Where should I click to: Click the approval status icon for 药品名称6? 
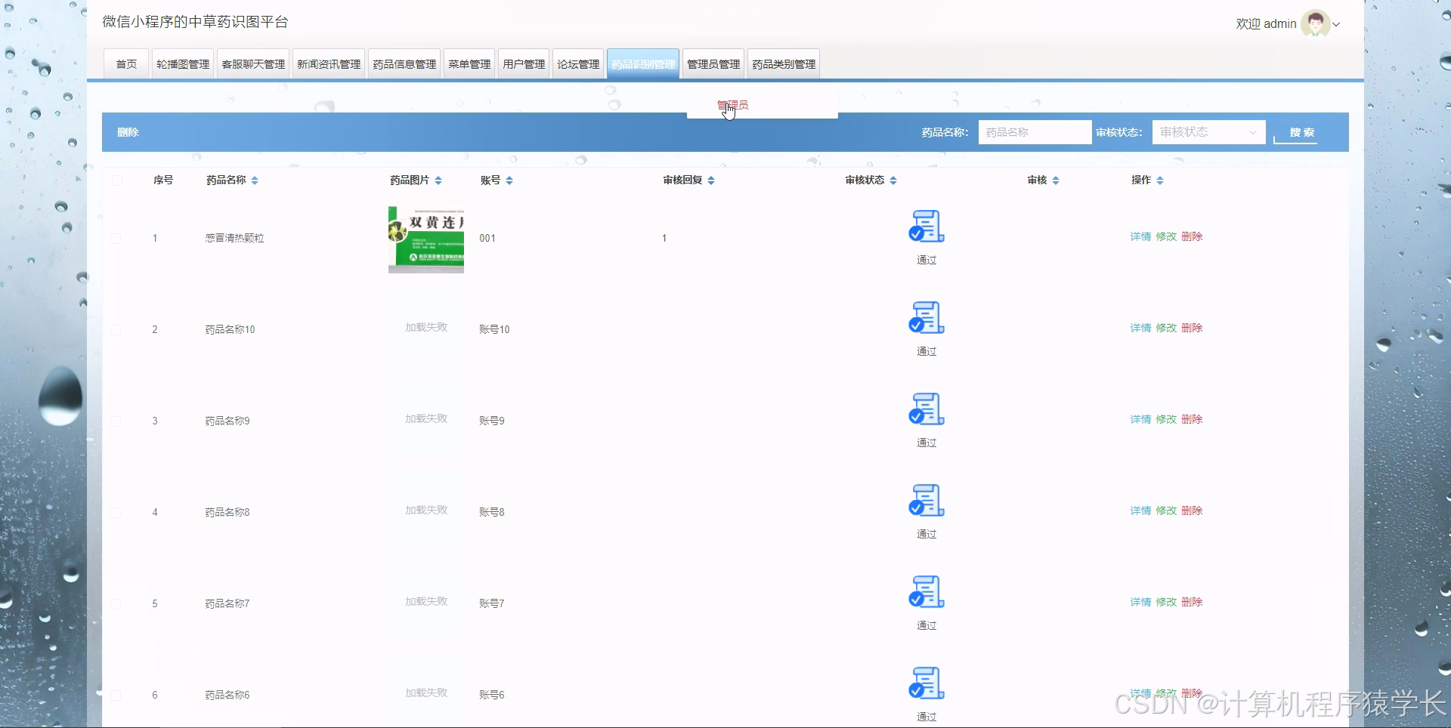pos(927,683)
